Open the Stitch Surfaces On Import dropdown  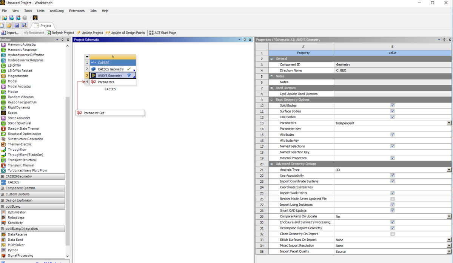point(449,240)
